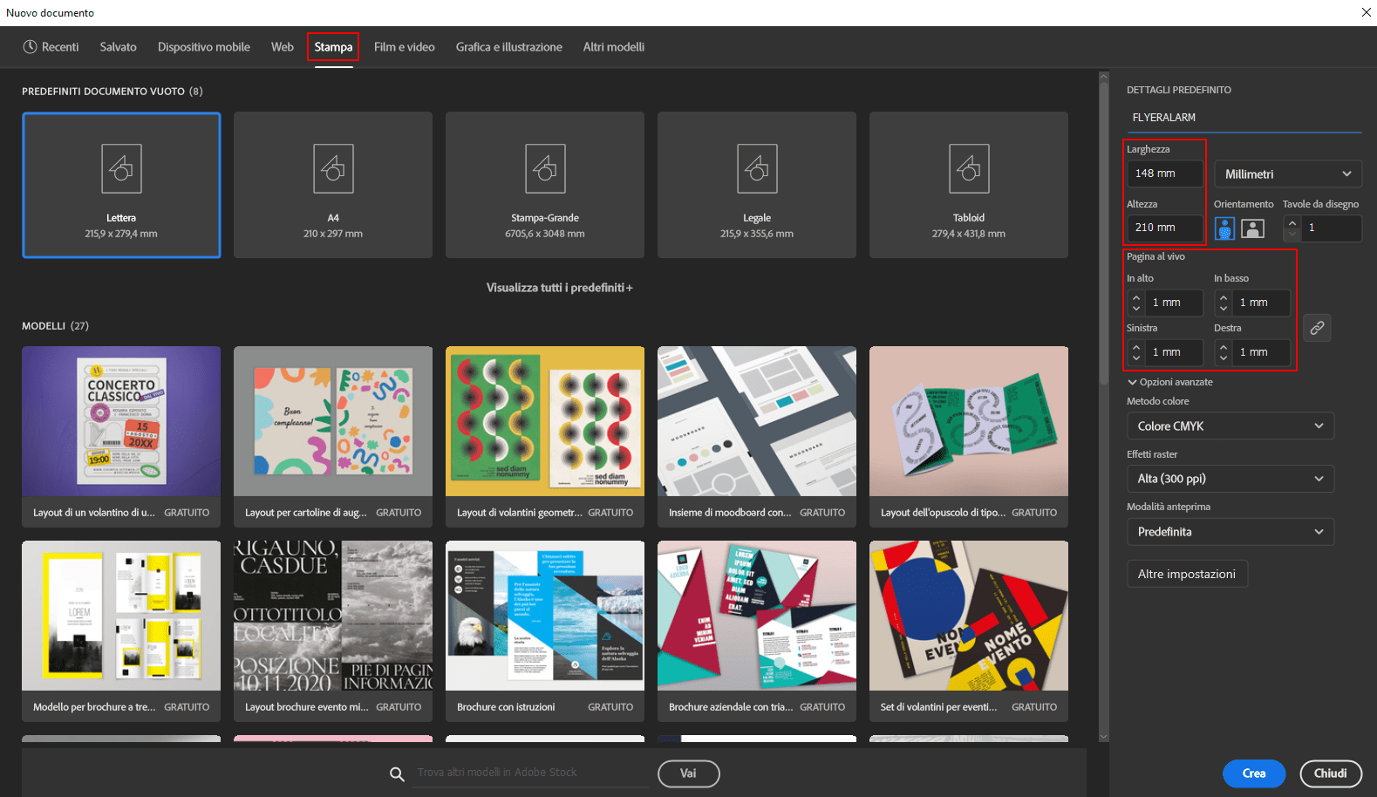Toggle the bleed link chain icon
1377x797 pixels.
click(1317, 328)
